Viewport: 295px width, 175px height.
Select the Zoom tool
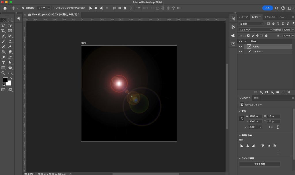[3, 73]
